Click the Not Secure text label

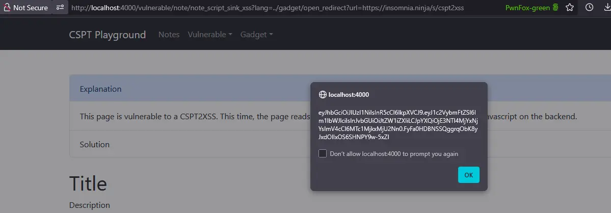click(31, 8)
